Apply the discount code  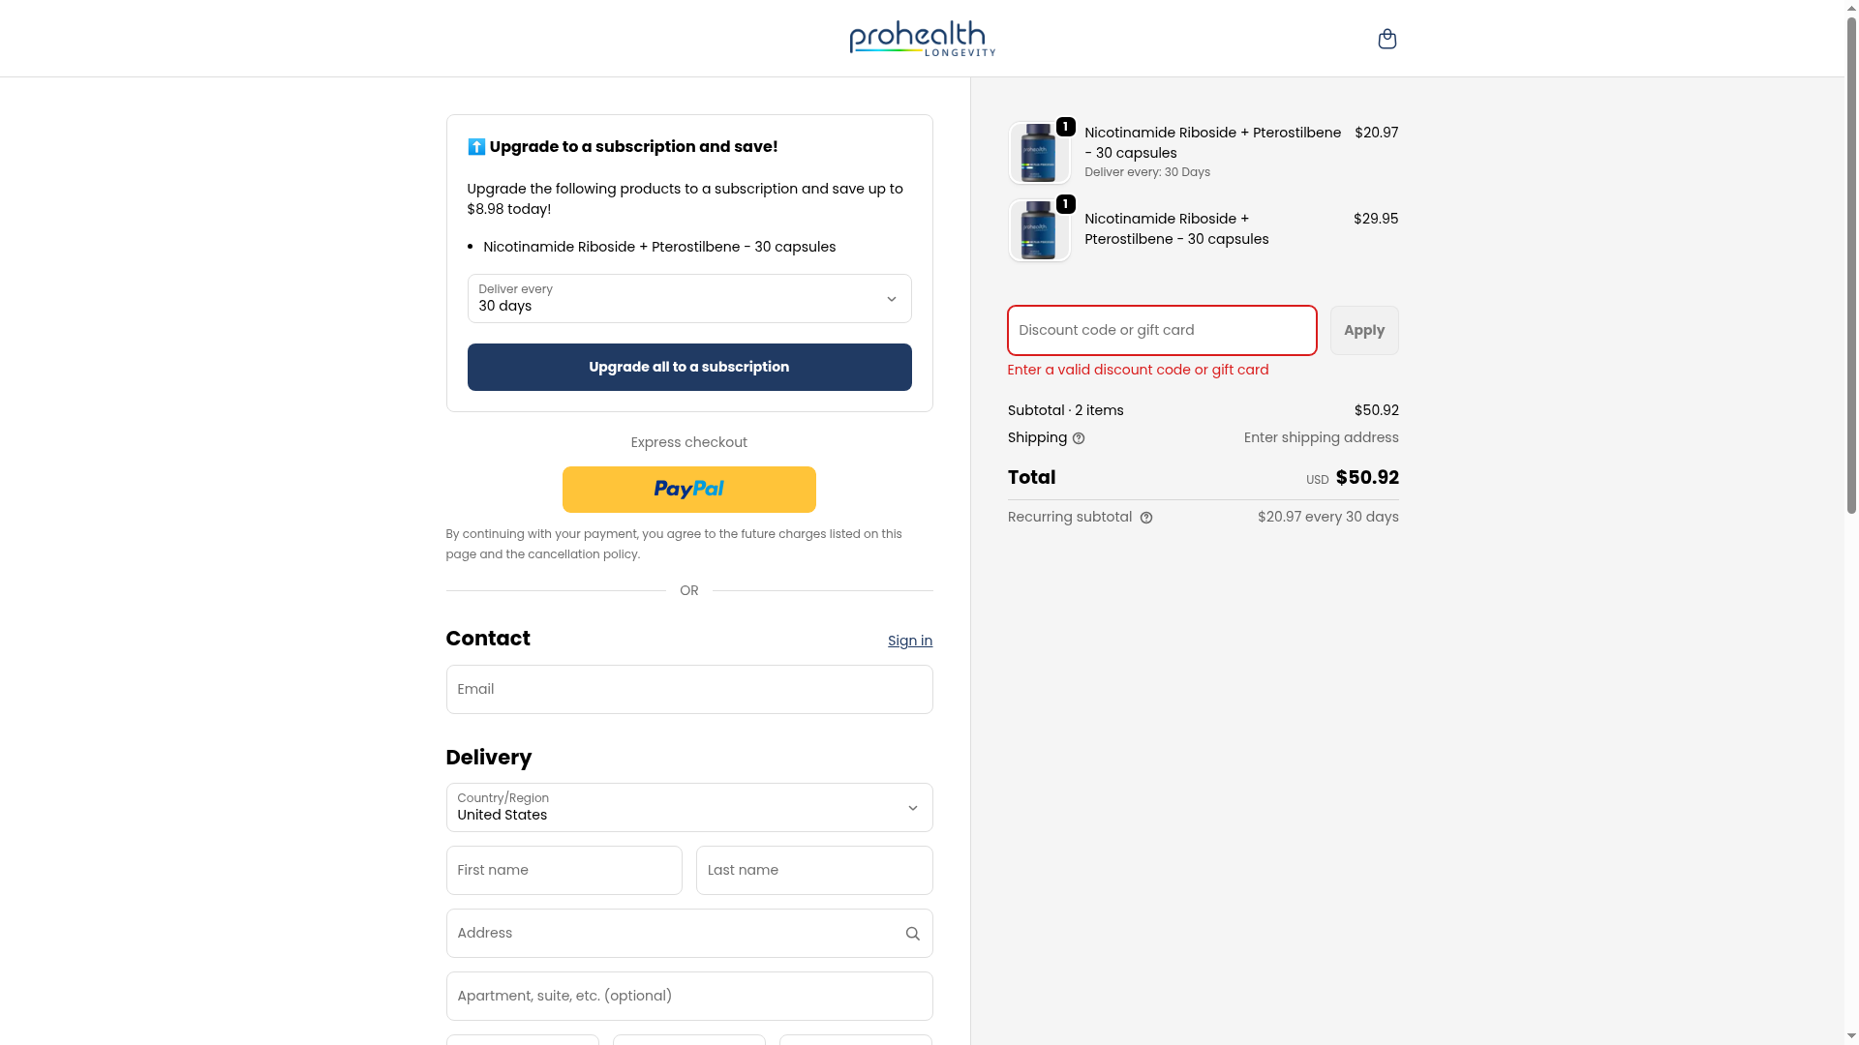point(1363,330)
